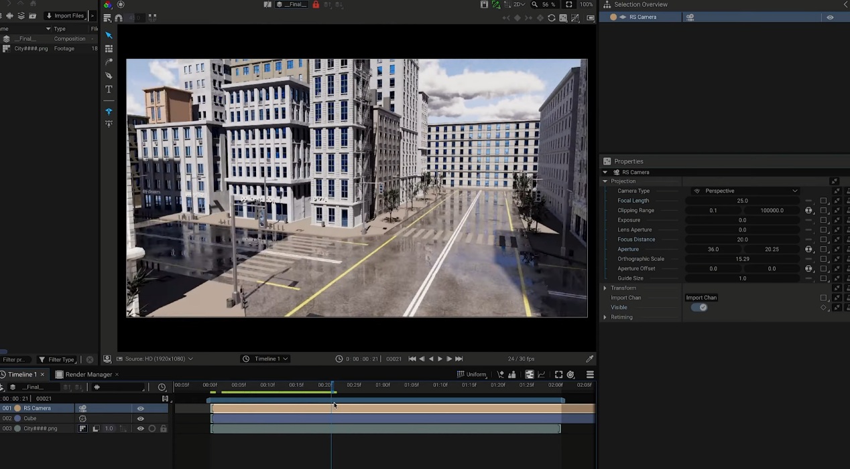Screen dimensions: 850x469
Task: Toggle eye icon in Selection Overview row
Action: tap(830, 17)
